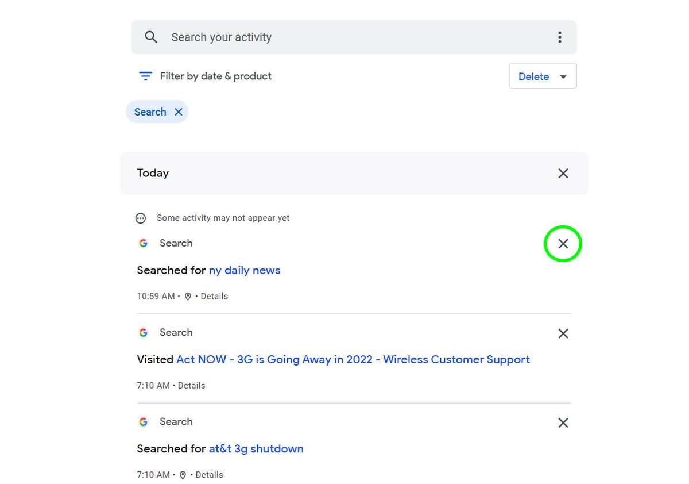
Task: Click the info icon next to 'Some activity may not appear yet'
Action: click(140, 218)
